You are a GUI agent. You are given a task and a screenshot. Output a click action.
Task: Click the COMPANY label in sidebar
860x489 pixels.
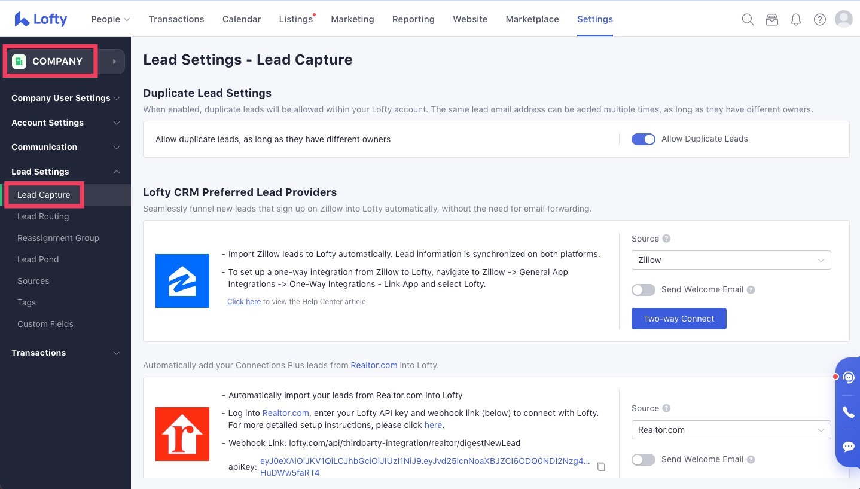[57, 61]
